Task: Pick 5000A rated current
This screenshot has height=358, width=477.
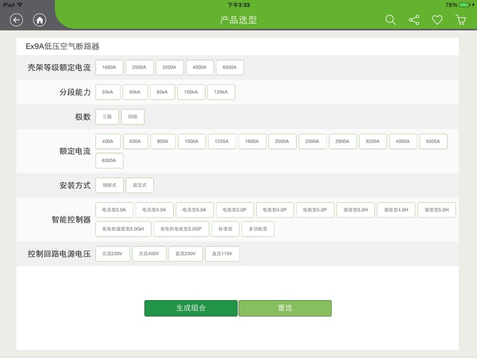Action: (x=433, y=141)
